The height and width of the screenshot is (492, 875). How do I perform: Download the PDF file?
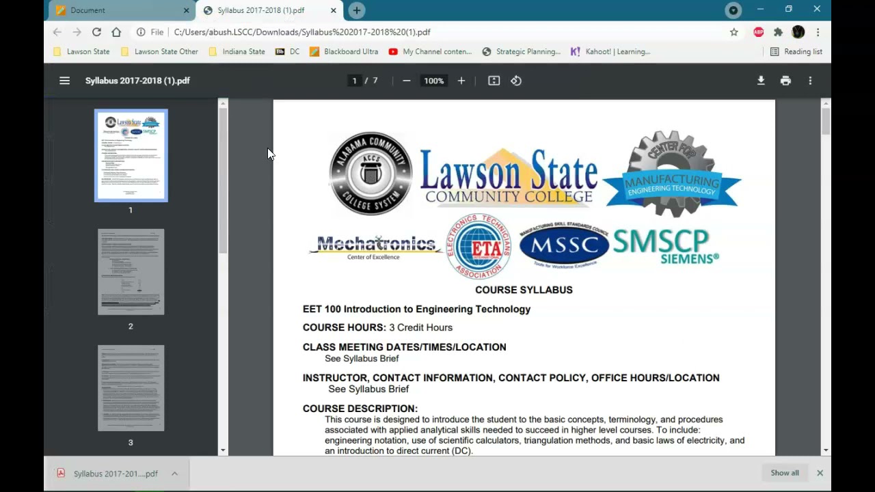(x=761, y=81)
